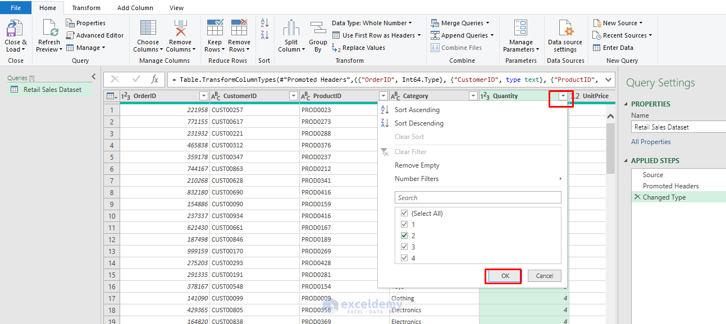Click Use First Row as Headers
This screenshot has height=324, width=726.
pos(376,35)
